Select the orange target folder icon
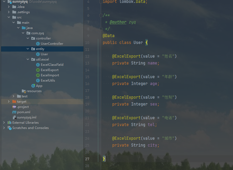 click(14, 102)
